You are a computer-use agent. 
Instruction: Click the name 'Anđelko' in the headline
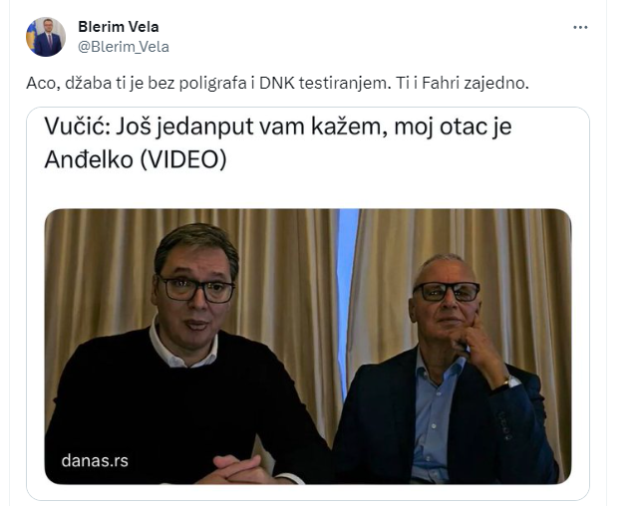pyautogui.click(x=89, y=159)
